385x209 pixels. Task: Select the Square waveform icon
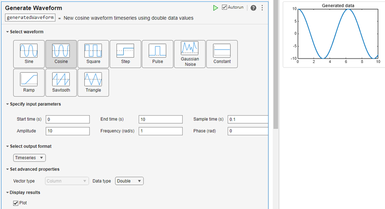pyautogui.click(x=93, y=53)
